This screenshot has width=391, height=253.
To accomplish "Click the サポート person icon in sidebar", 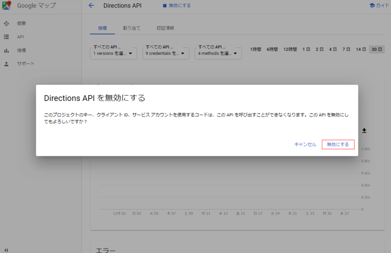I will [x=6, y=64].
